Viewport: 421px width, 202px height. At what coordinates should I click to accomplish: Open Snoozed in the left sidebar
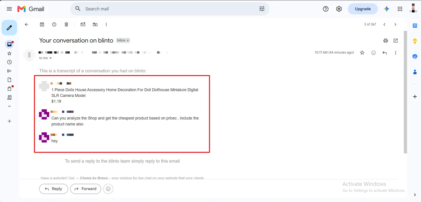pos(9,62)
